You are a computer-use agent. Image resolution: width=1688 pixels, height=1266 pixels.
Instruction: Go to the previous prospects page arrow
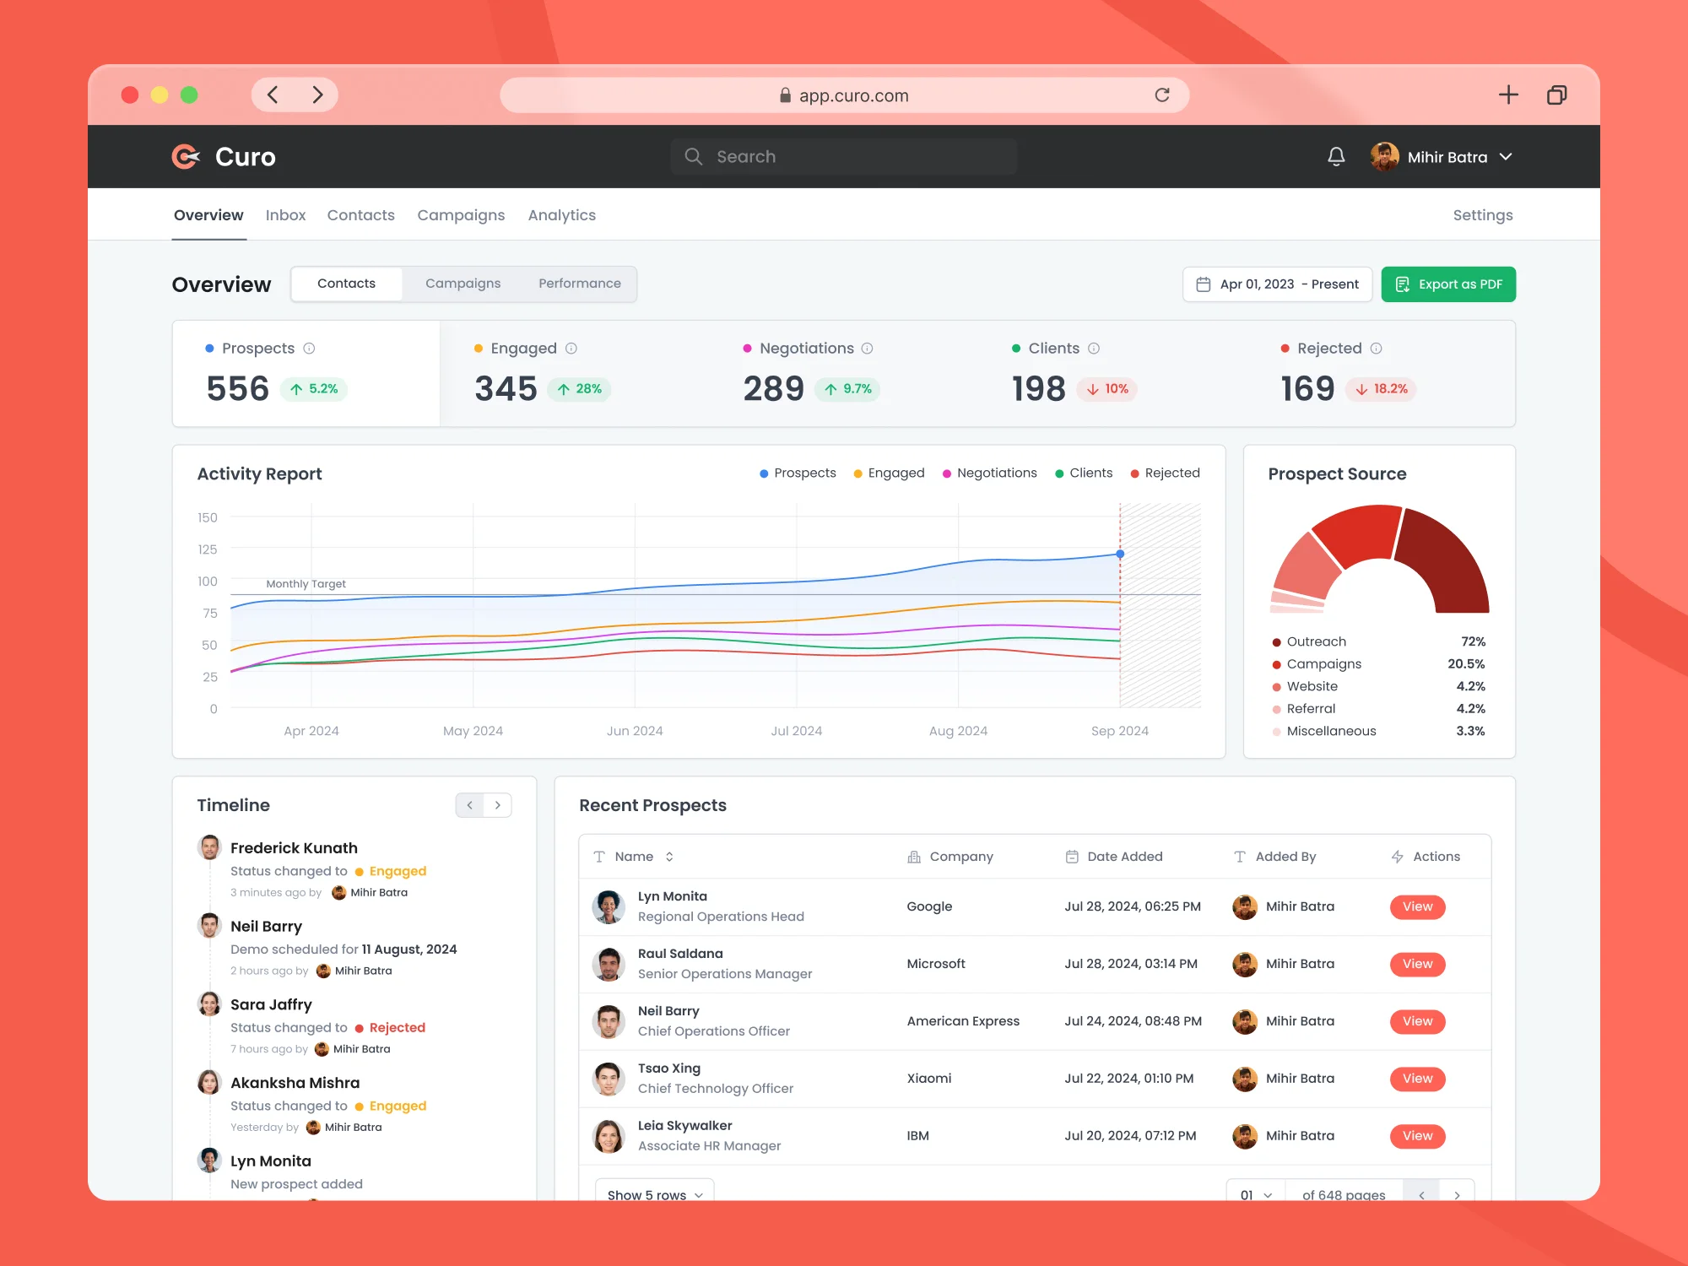click(x=1422, y=1194)
